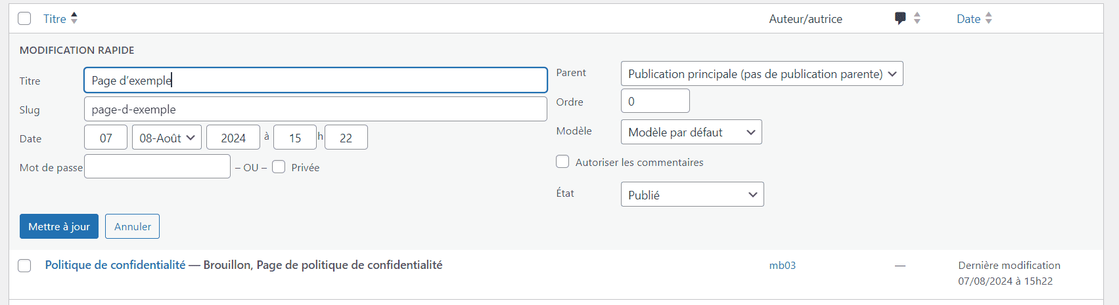The image size is (1119, 305).
Task: Open the Parent publication dropdown
Action: (x=762, y=73)
